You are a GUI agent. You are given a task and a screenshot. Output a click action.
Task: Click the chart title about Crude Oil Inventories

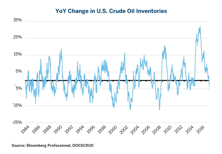pos(111,11)
